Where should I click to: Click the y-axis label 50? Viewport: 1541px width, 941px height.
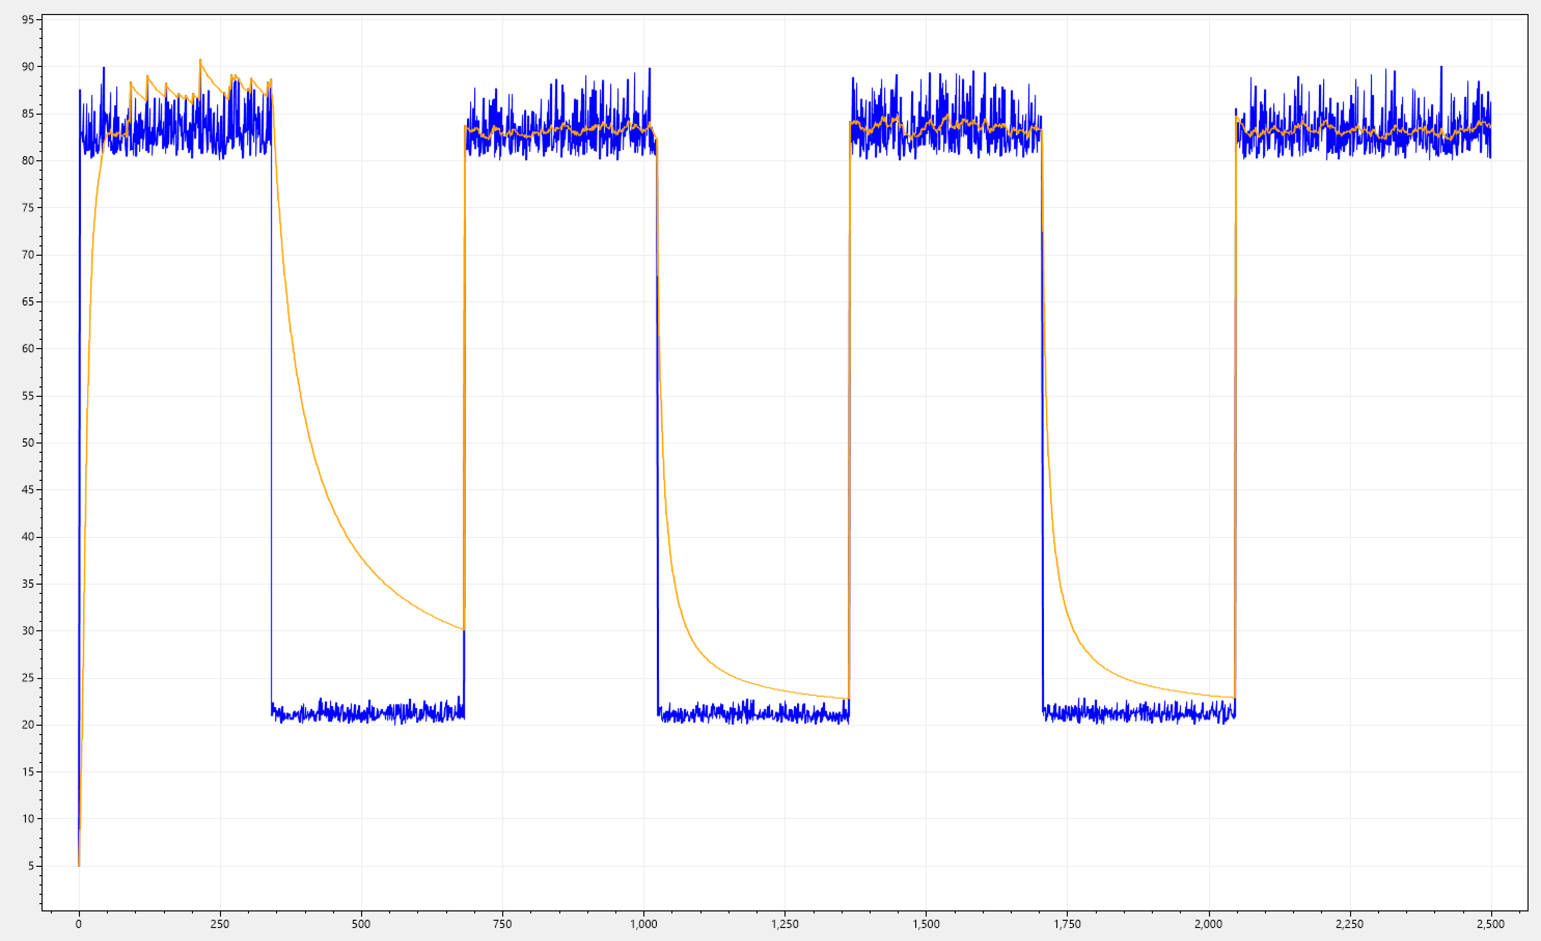click(28, 442)
